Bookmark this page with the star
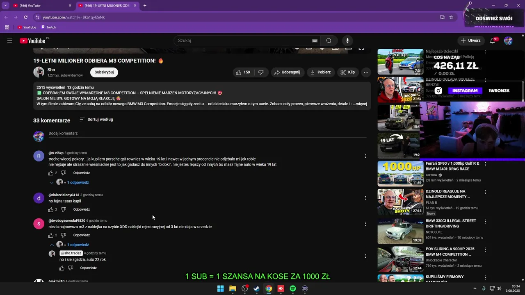 pos(451,17)
